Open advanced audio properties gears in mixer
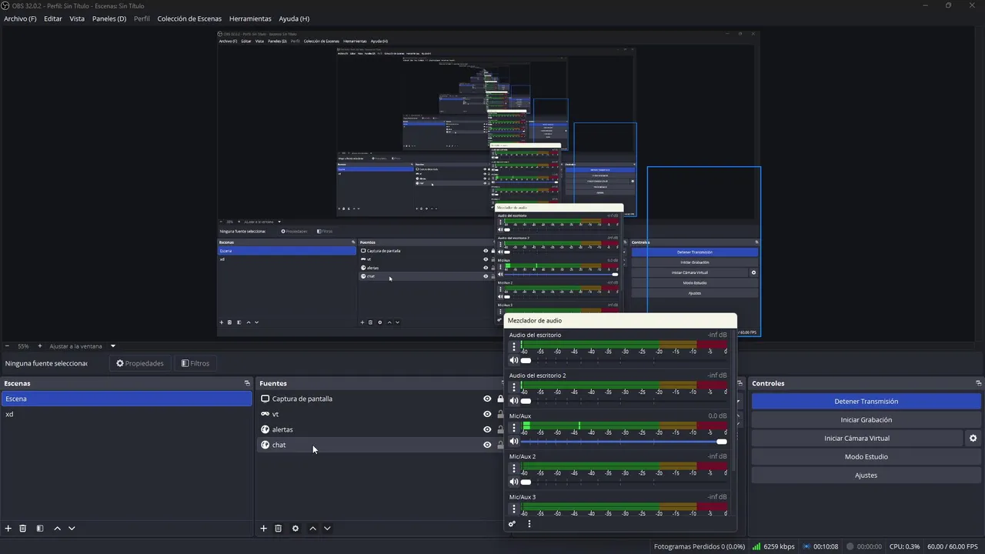This screenshot has height=554, width=985. click(512, 524)
